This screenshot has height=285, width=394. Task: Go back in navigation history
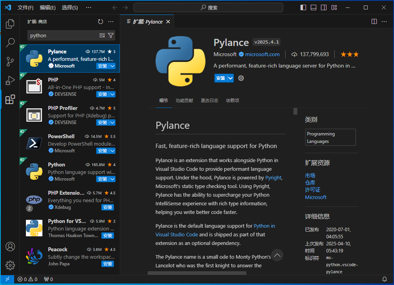[x=115, y=7]
